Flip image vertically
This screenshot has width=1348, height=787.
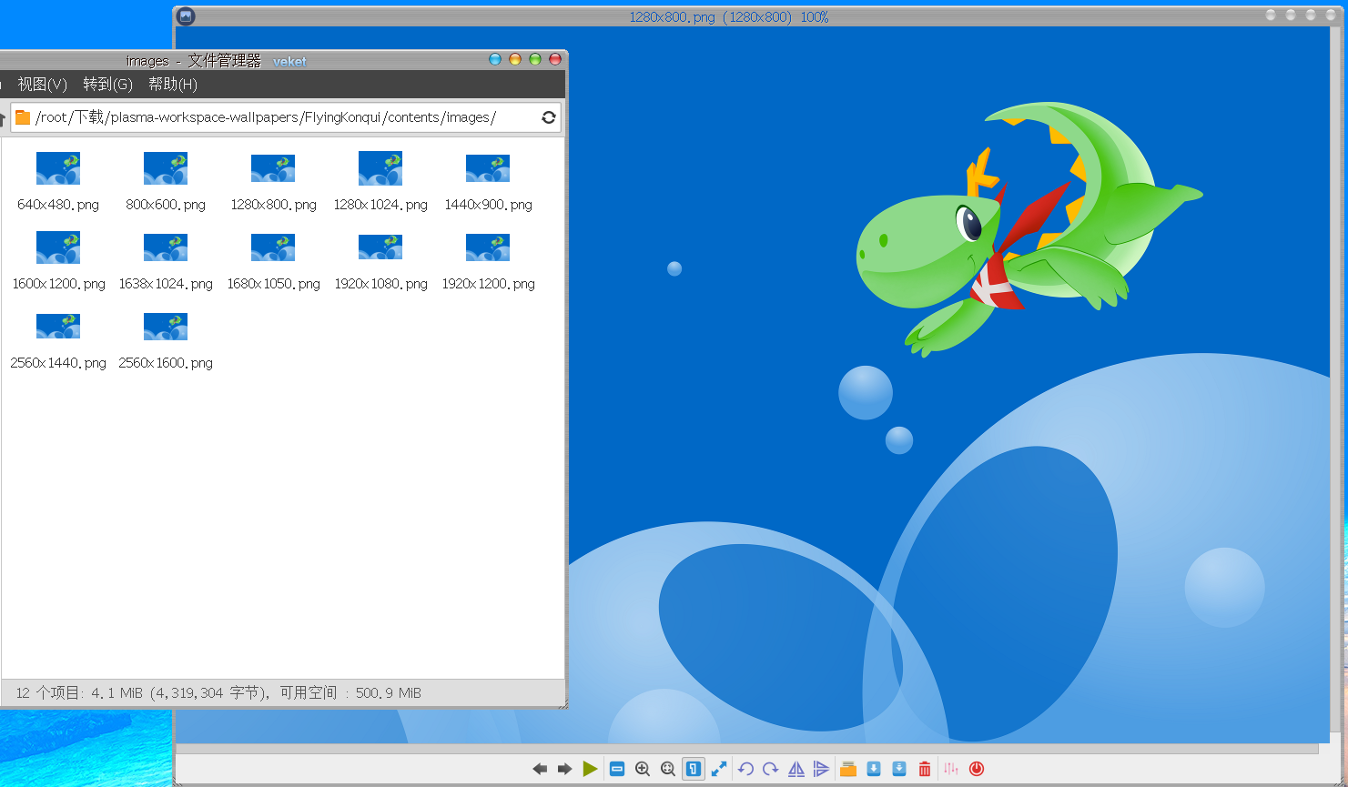(821, 769)
